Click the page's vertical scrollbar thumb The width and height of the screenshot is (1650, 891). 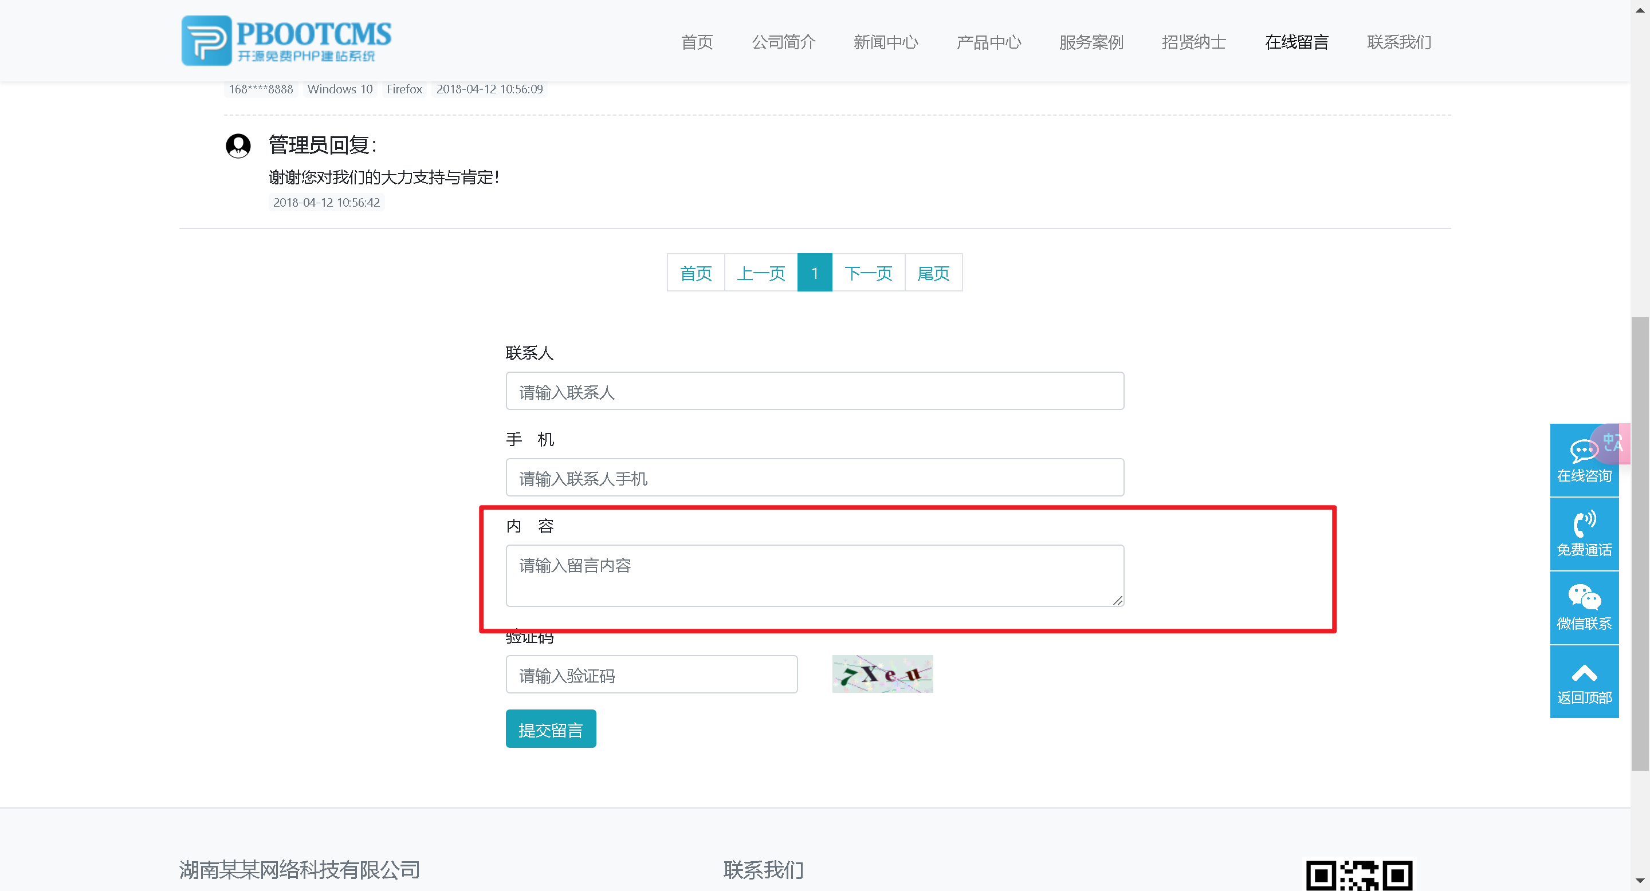click(1640, 544)
